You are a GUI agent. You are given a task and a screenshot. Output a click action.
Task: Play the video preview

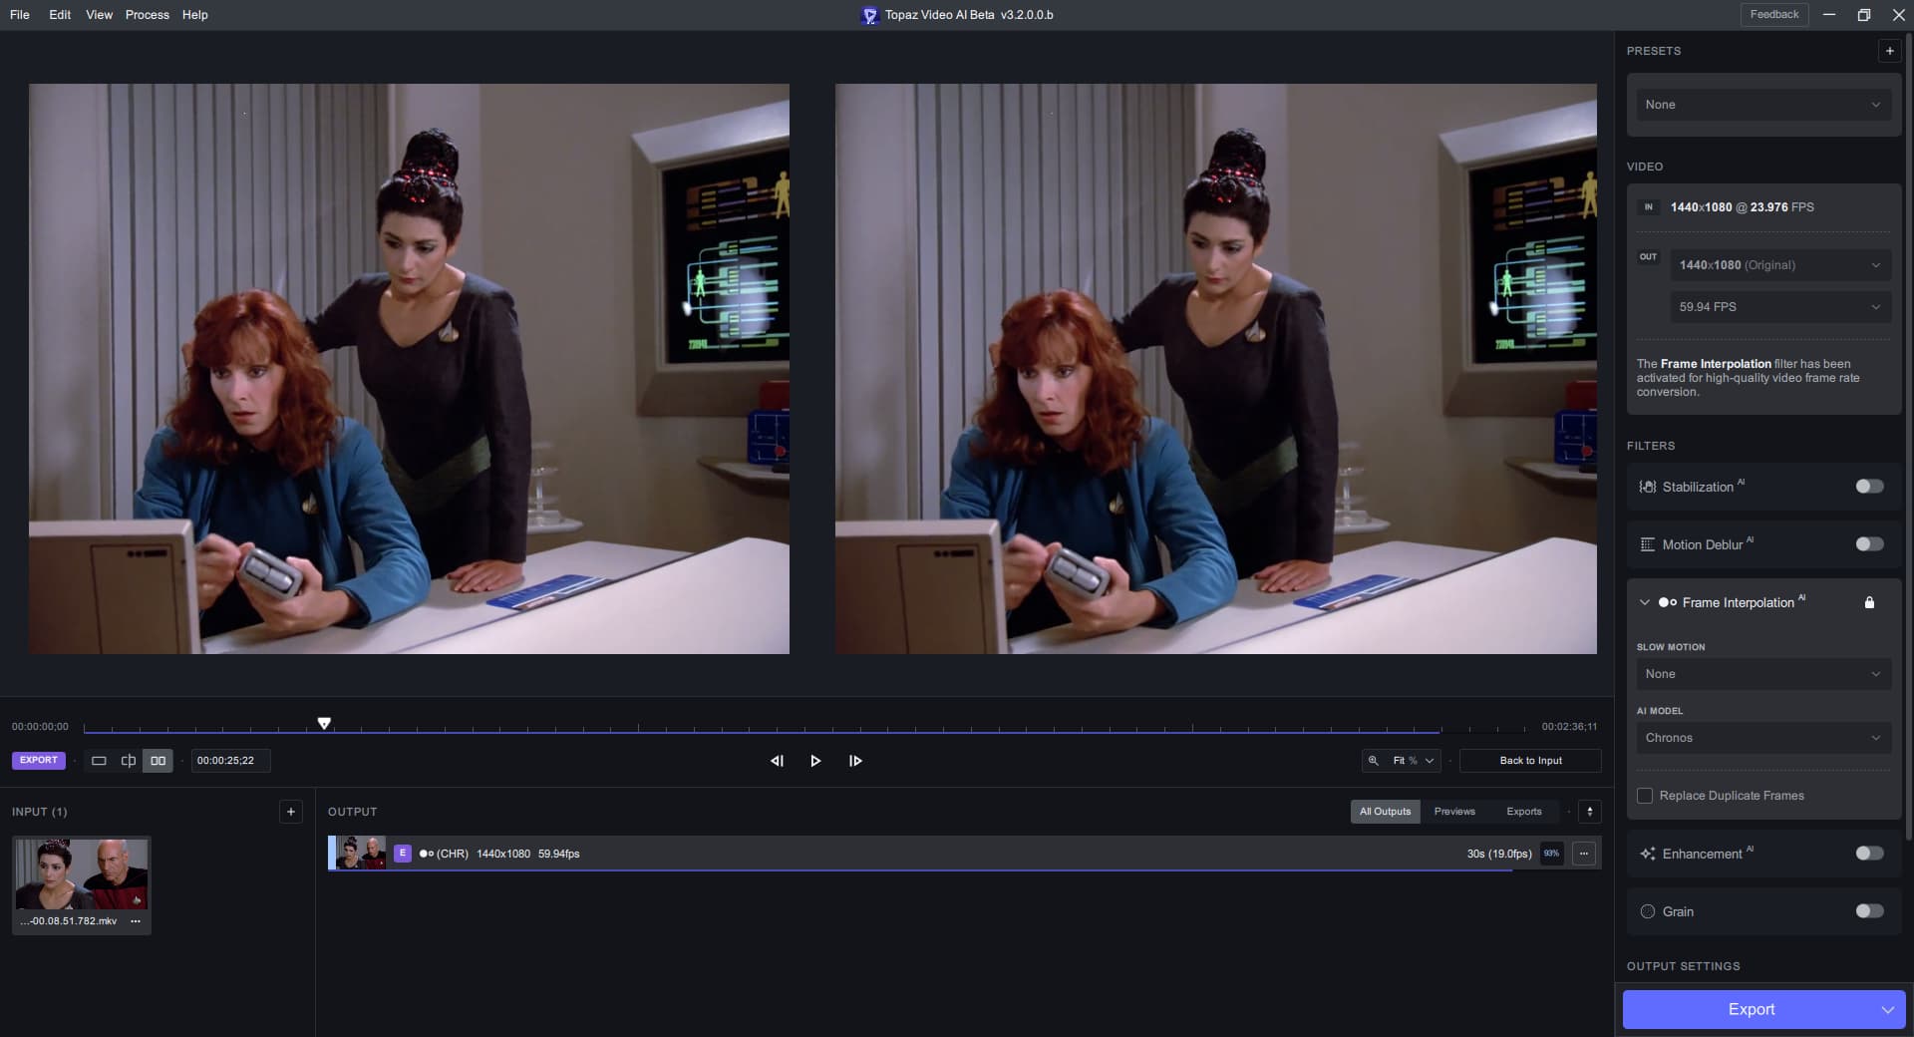[x=815, y=761]
